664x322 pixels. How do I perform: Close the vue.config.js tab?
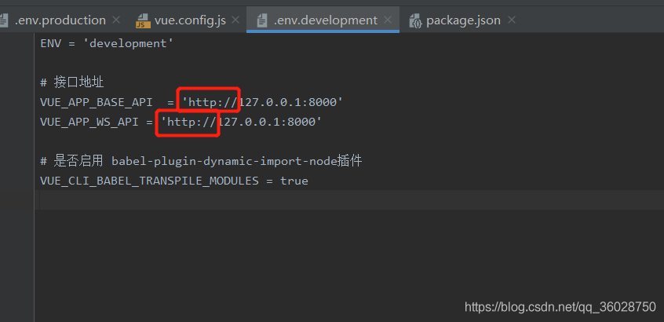point(236,20)
